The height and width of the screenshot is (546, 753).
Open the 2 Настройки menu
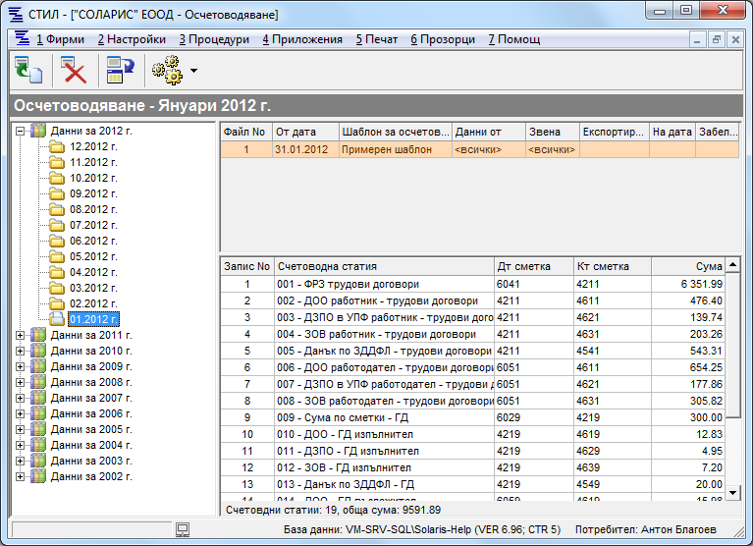[132, 39]
